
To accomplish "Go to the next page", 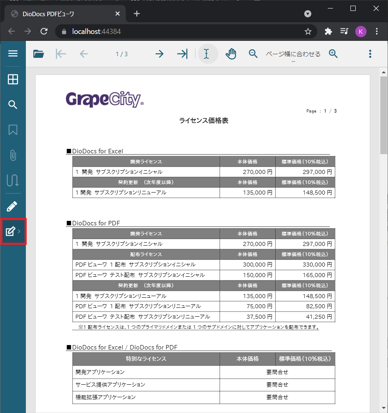I will (159, 54).
